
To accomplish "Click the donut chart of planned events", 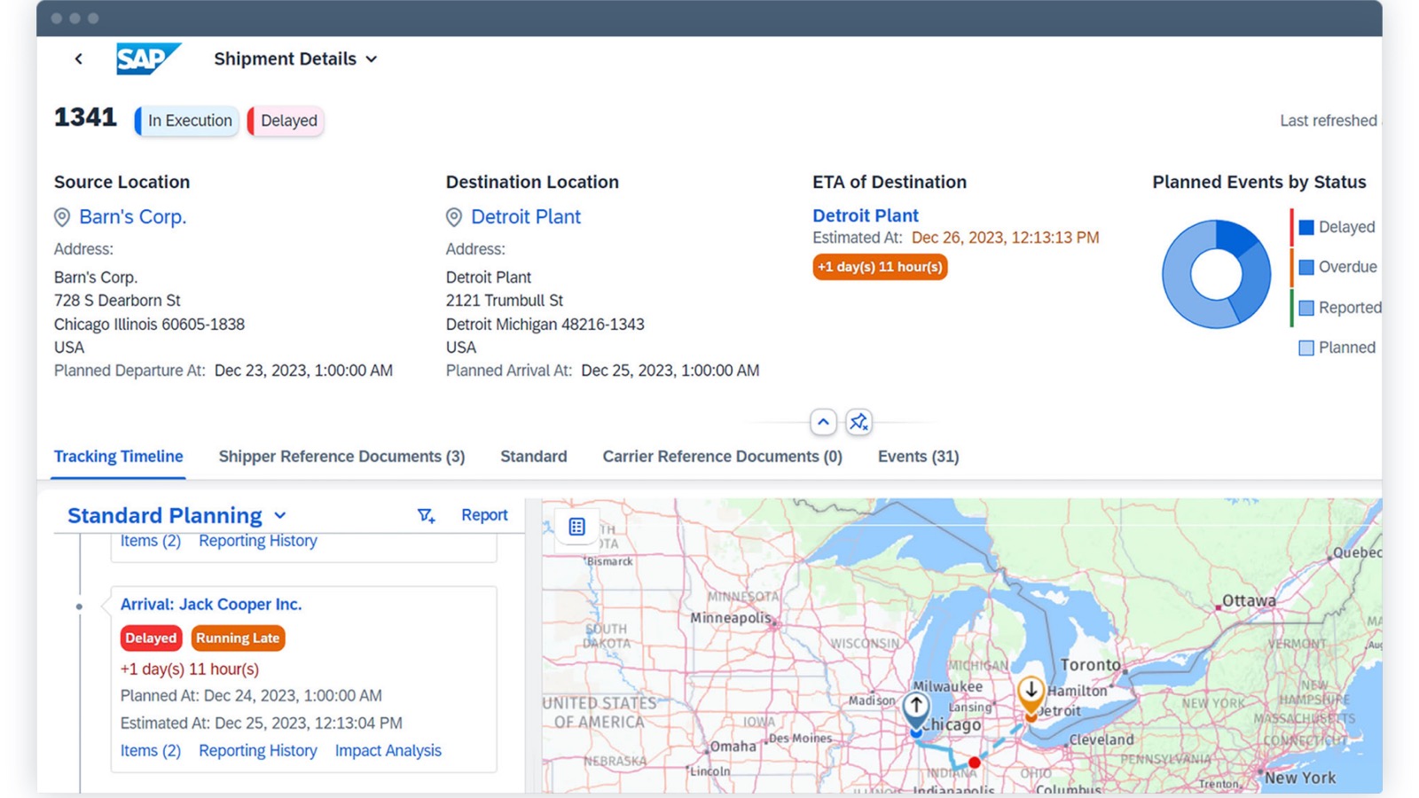I will point(1217,274).
